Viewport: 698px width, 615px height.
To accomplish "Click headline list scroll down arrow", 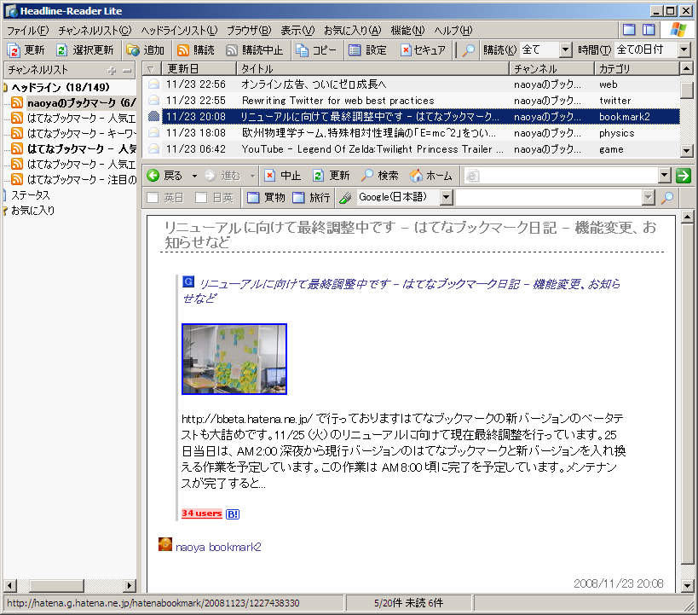I will coord(686,151).
